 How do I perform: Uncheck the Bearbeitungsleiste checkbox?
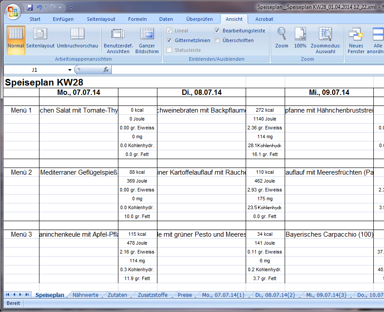click(x=217, y=30)
